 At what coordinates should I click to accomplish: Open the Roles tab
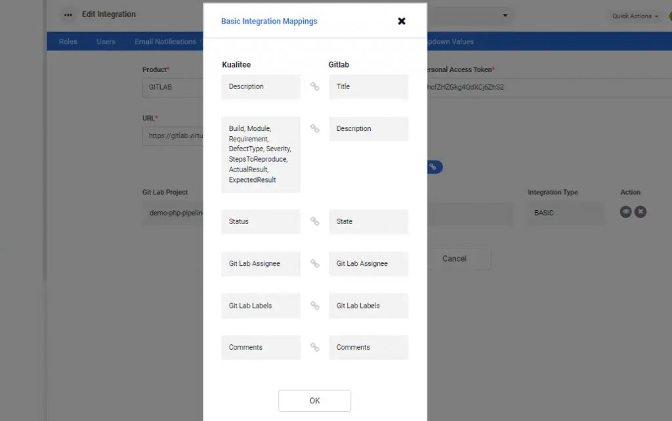(68, 41)
